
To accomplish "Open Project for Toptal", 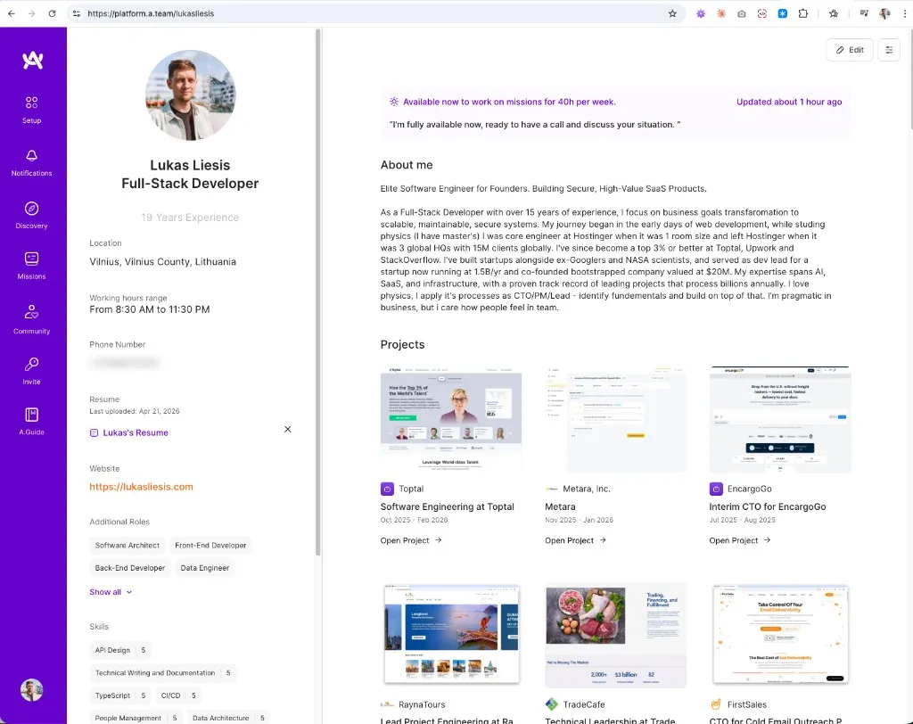I will coord(411,540).
